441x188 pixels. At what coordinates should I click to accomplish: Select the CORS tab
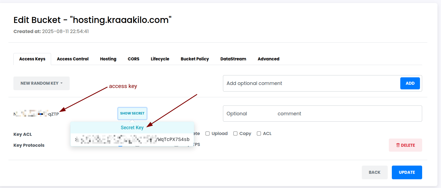click(133, 59)
